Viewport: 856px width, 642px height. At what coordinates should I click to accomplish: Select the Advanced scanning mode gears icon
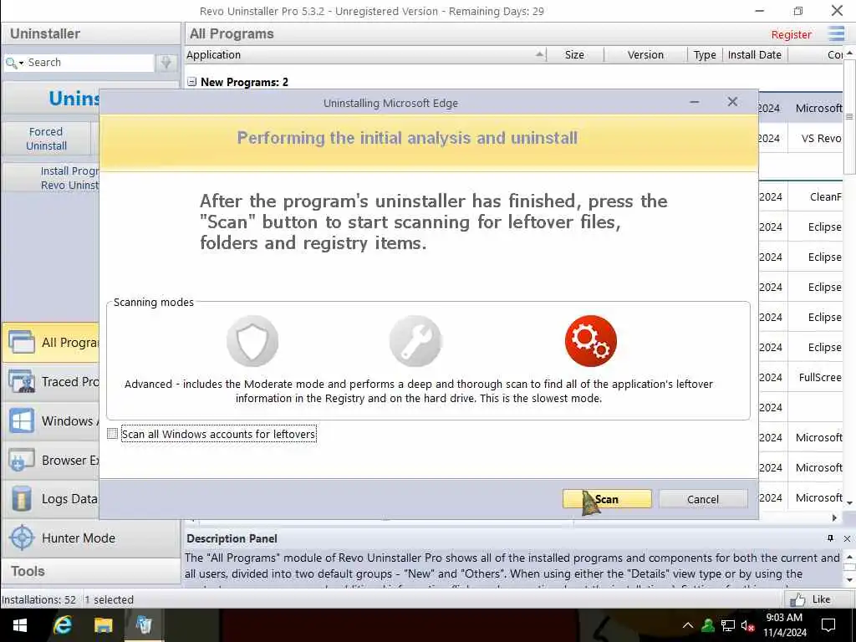591,341
